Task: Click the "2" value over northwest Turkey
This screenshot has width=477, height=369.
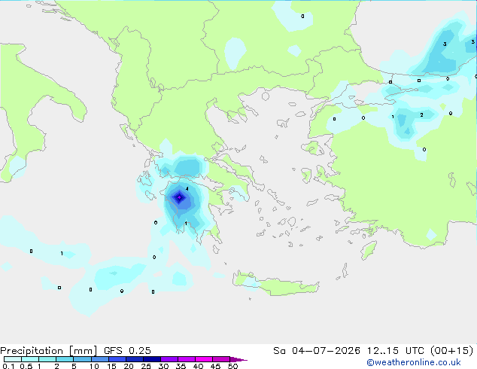Action: point(421,114)
